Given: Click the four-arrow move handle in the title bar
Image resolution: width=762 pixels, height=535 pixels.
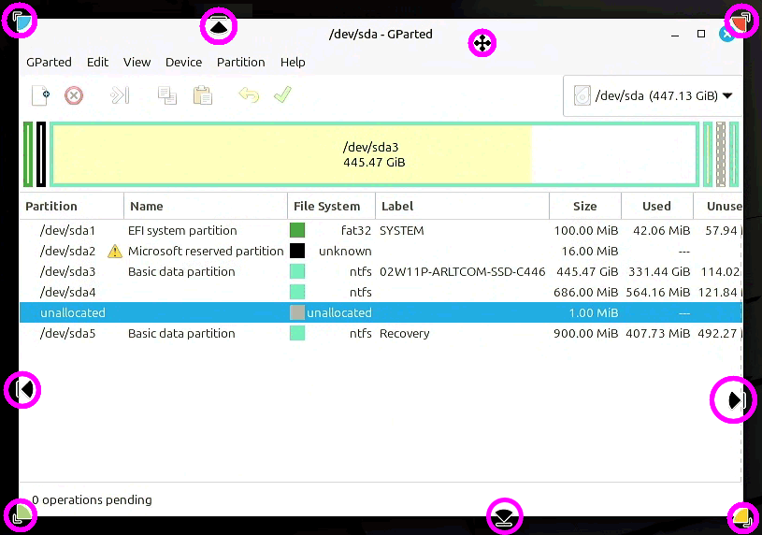Looking at the screenshot, I should point(482,43).
